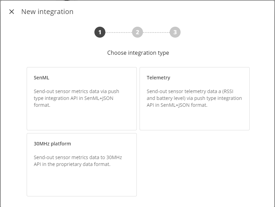This screenshot has width=275, height=207.
Task: Click the dotted connector between steps 1 and 2
Action: (x=119, y=33)
